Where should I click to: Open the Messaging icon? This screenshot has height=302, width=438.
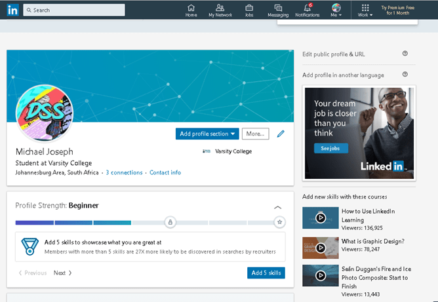(278, 10)
